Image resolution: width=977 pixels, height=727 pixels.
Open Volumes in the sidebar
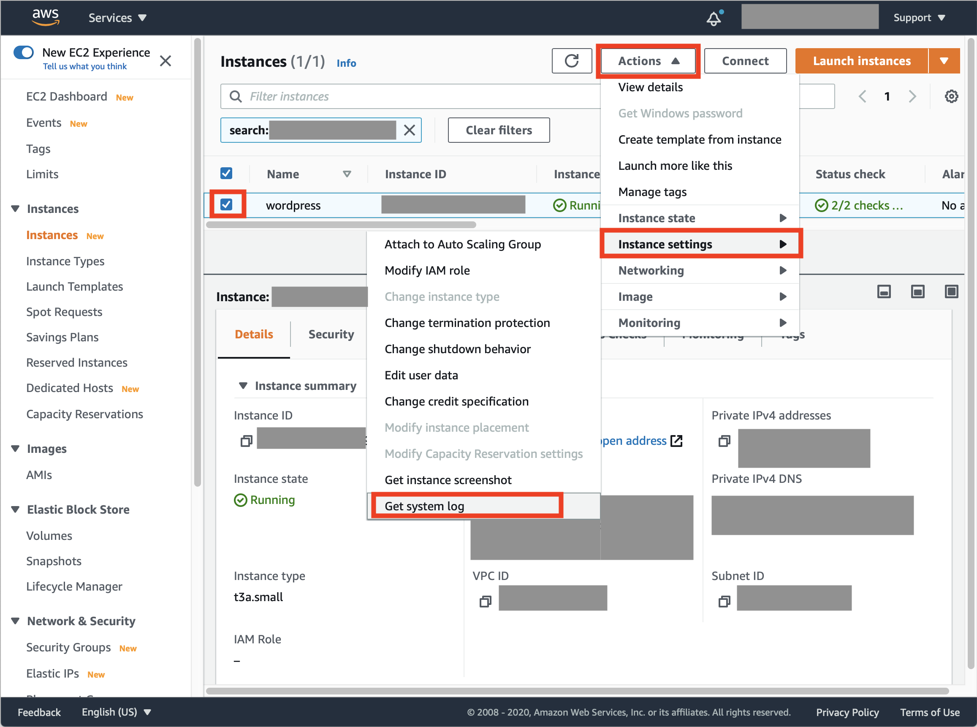pos(49,536)
